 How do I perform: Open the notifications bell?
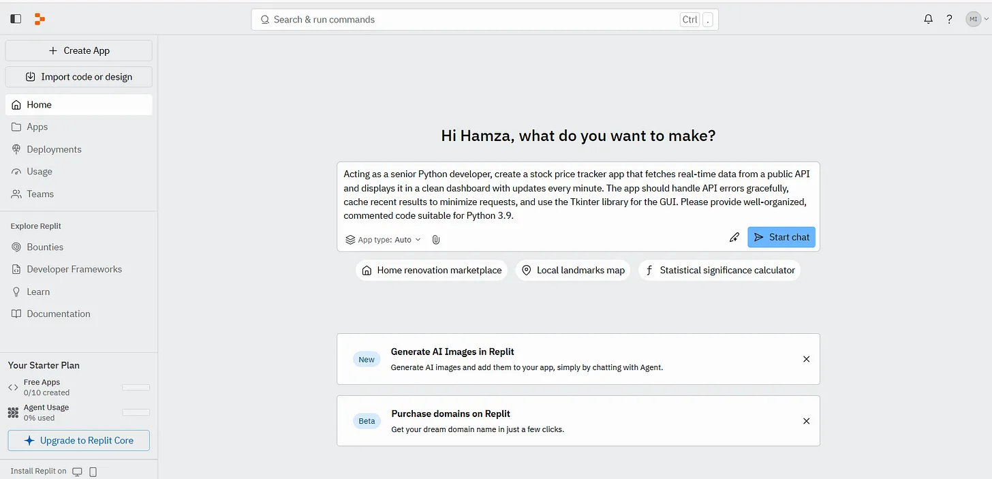(x=928, y=19)
